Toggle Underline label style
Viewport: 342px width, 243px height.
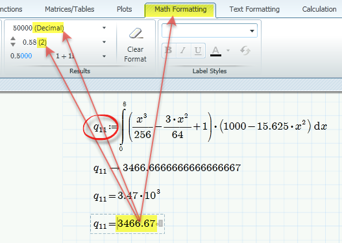[198, 51]
